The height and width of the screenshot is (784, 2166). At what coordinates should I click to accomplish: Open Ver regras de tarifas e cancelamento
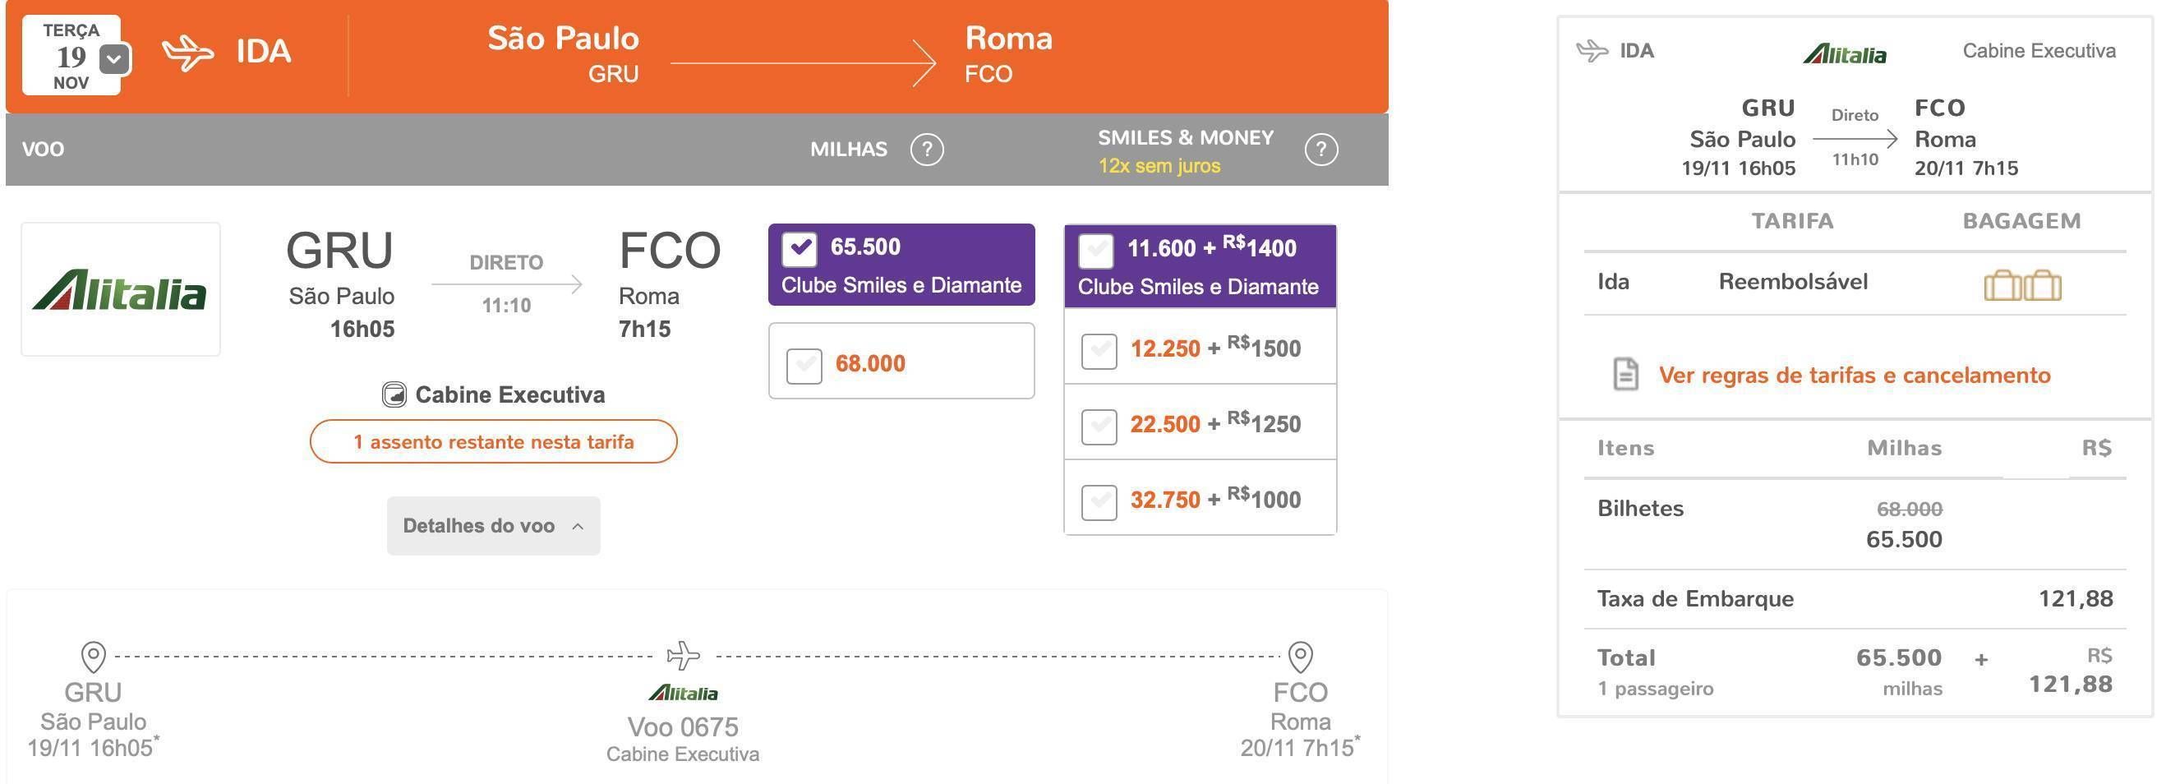[1854, 376]
